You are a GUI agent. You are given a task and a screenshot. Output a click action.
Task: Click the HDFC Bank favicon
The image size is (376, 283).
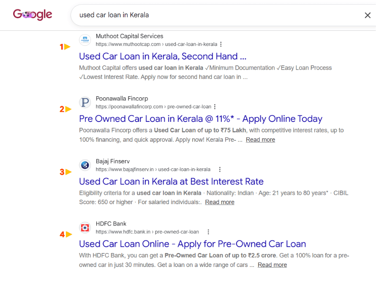pyautogui.click(x=85, y=228)
